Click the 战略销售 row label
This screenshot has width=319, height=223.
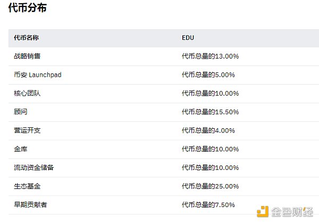[26, 56]
